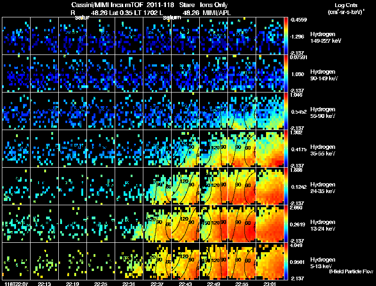Viewport: 376px width, 286px height.
Task: Click the 'Log Cnts' colorbar heading
Action: point(346,5)
